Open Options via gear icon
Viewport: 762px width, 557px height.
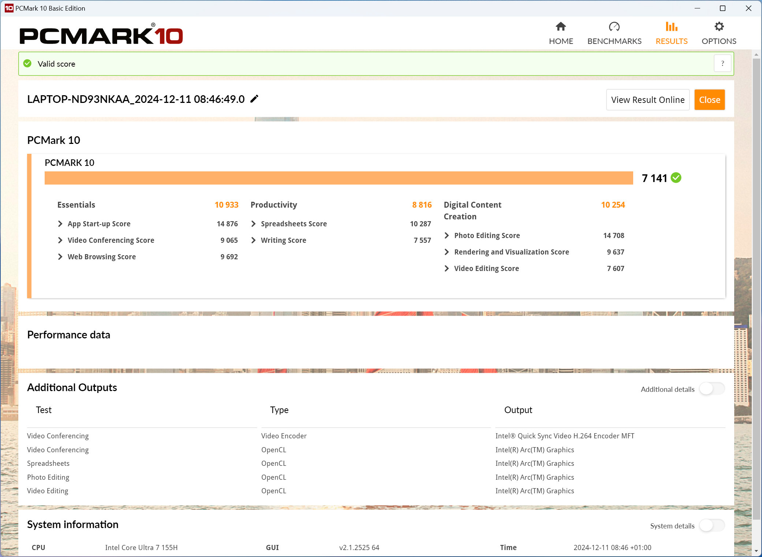pyautogui.click(x=719, y=27)
